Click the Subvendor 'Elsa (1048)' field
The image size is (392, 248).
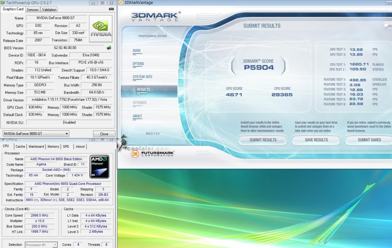pyautogui.click(x=91, y=55)
